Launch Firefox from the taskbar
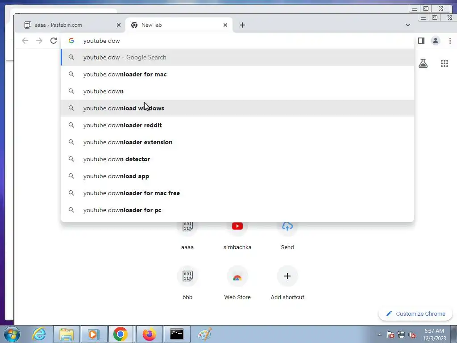Image resolution: width=457 pixels, height=343 pixels. 149,334
